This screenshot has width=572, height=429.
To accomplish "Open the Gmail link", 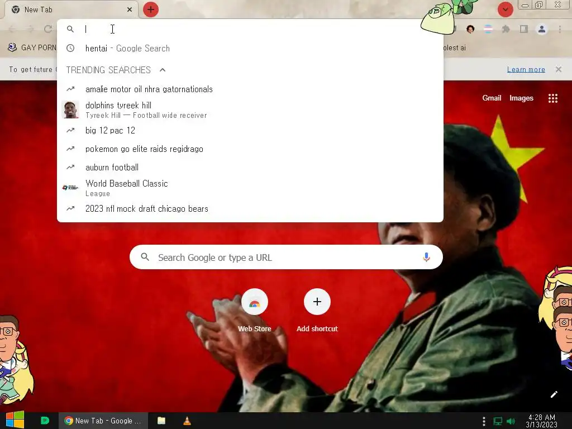I will [492, 98].
